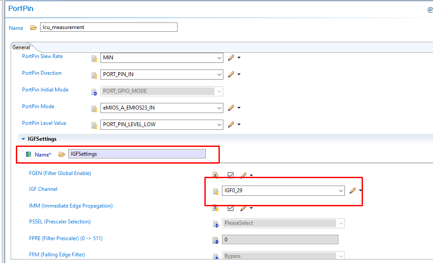Click the folder icon beside IGFSettings name field

pos(61,154)
